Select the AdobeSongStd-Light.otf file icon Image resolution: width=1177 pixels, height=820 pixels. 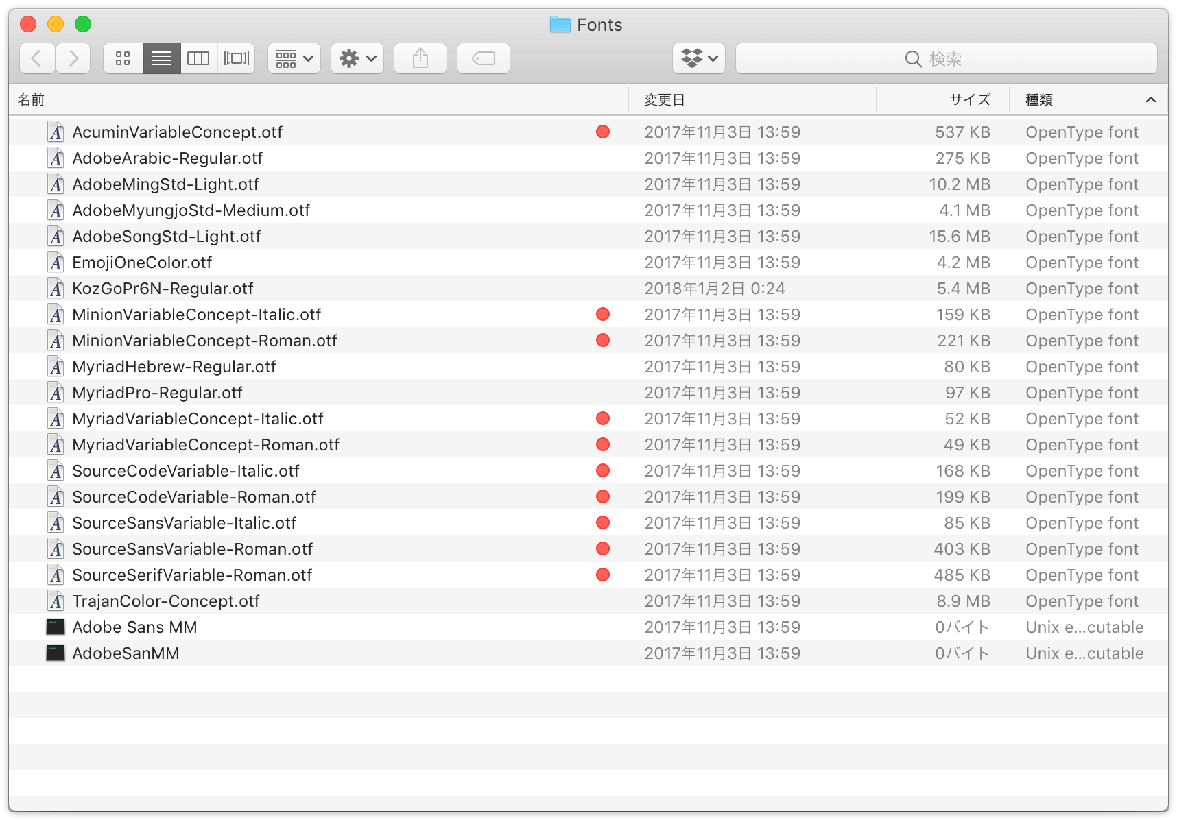[56, 236]
